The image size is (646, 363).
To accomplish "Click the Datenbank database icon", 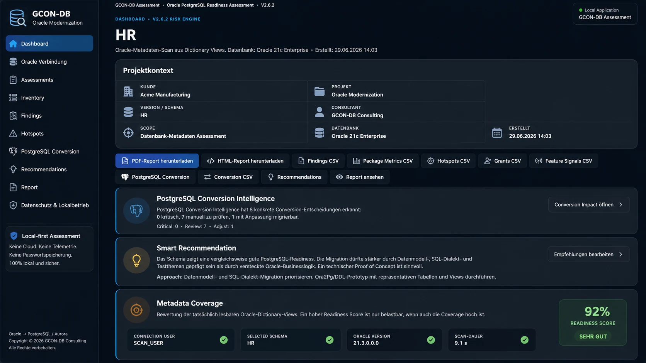I will (x=320, y=133).
